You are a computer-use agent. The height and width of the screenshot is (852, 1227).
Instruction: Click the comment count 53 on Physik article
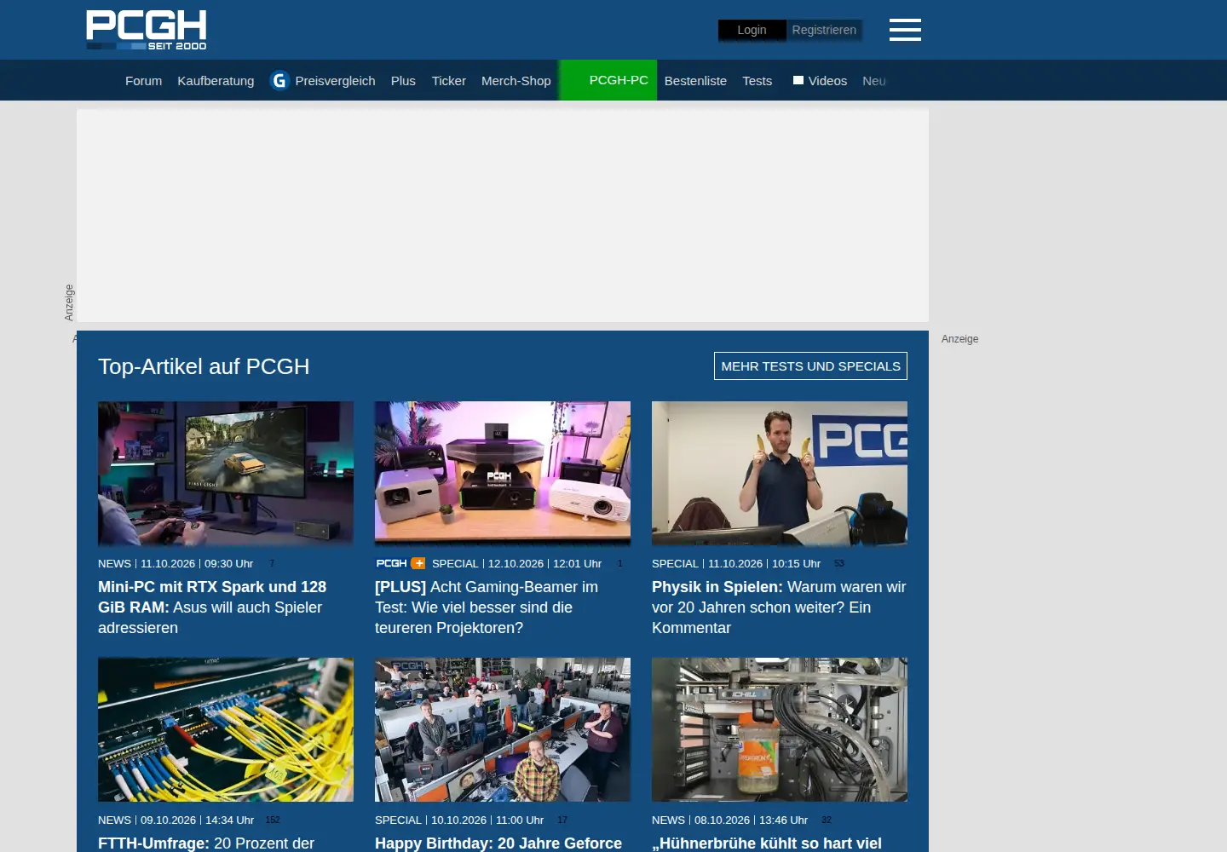(x=839, y=563)
